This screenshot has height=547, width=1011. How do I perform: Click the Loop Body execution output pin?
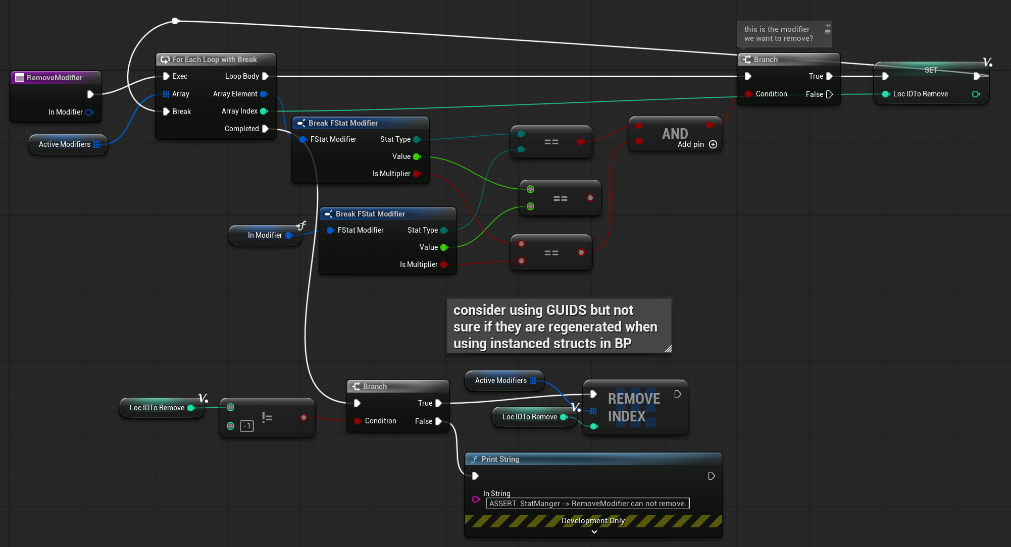[265, 76]
